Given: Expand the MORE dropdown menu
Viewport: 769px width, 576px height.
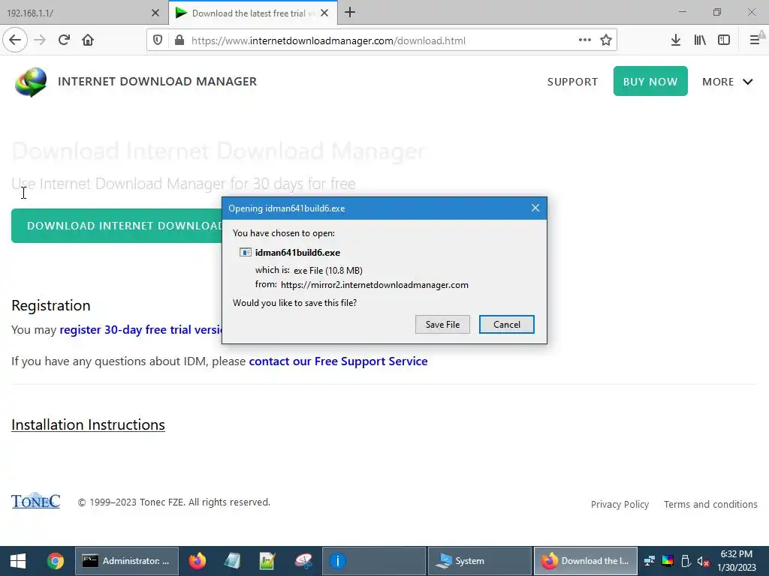Looking at the screenshot, I should click(x=727, y=82).
